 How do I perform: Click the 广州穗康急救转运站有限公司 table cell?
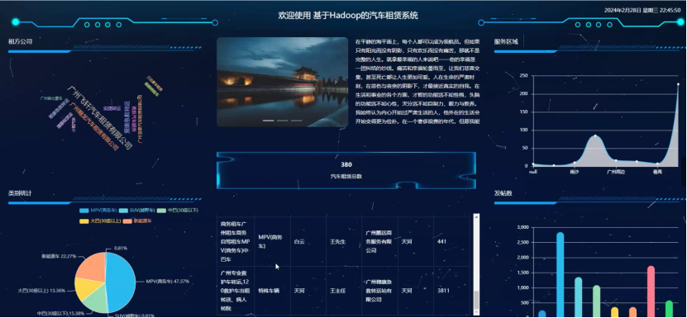pyautogui.click(x=379, y=291)
